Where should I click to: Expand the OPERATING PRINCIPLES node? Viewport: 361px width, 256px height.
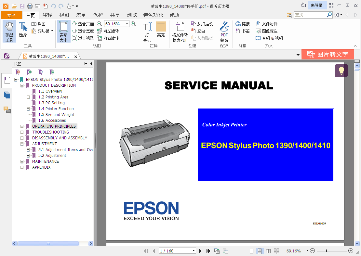(x=22, y=126)
